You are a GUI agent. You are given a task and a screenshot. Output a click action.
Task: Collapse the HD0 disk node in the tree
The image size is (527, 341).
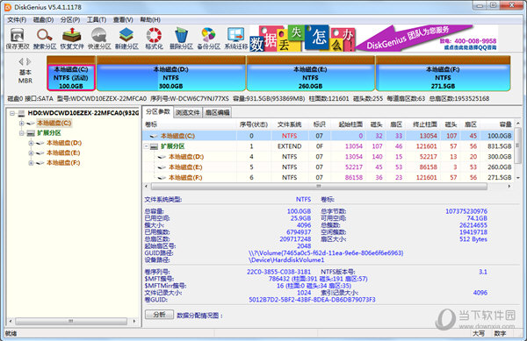(12, 113)
